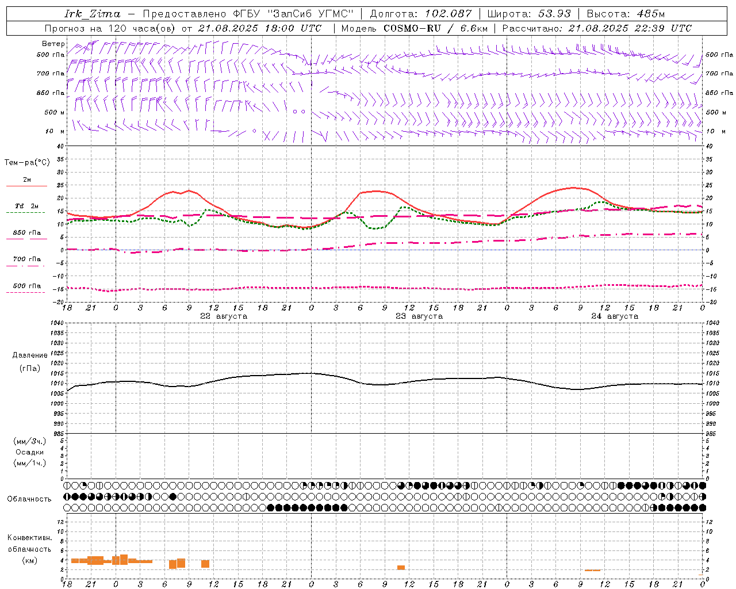Click the 'Давление' pressure panel label
Image resolution: width=736 pixels, height=589 pixels.
tap(30, 355)
